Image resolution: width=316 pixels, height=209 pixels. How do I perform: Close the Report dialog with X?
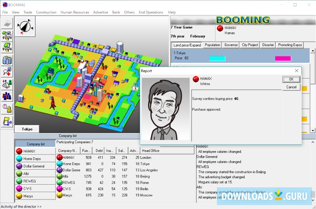pos(297,71)
